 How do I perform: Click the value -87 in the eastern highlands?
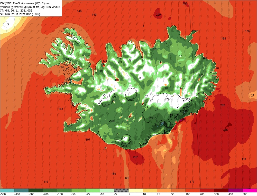tap(166, 88)
